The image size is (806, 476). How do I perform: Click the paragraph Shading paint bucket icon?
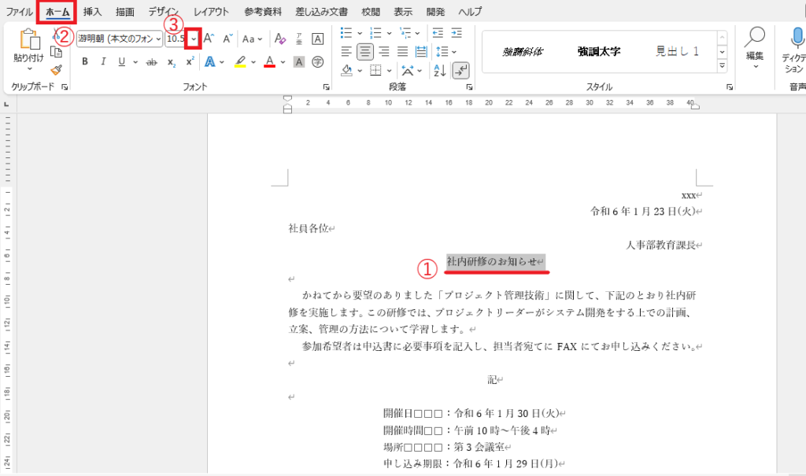347,71
